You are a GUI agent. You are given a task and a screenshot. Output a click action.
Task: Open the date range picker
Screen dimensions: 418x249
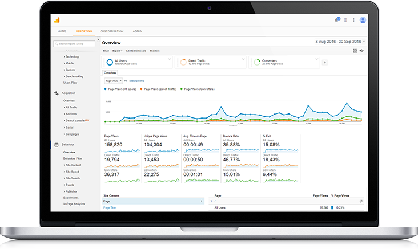click(x=340, y=42)
